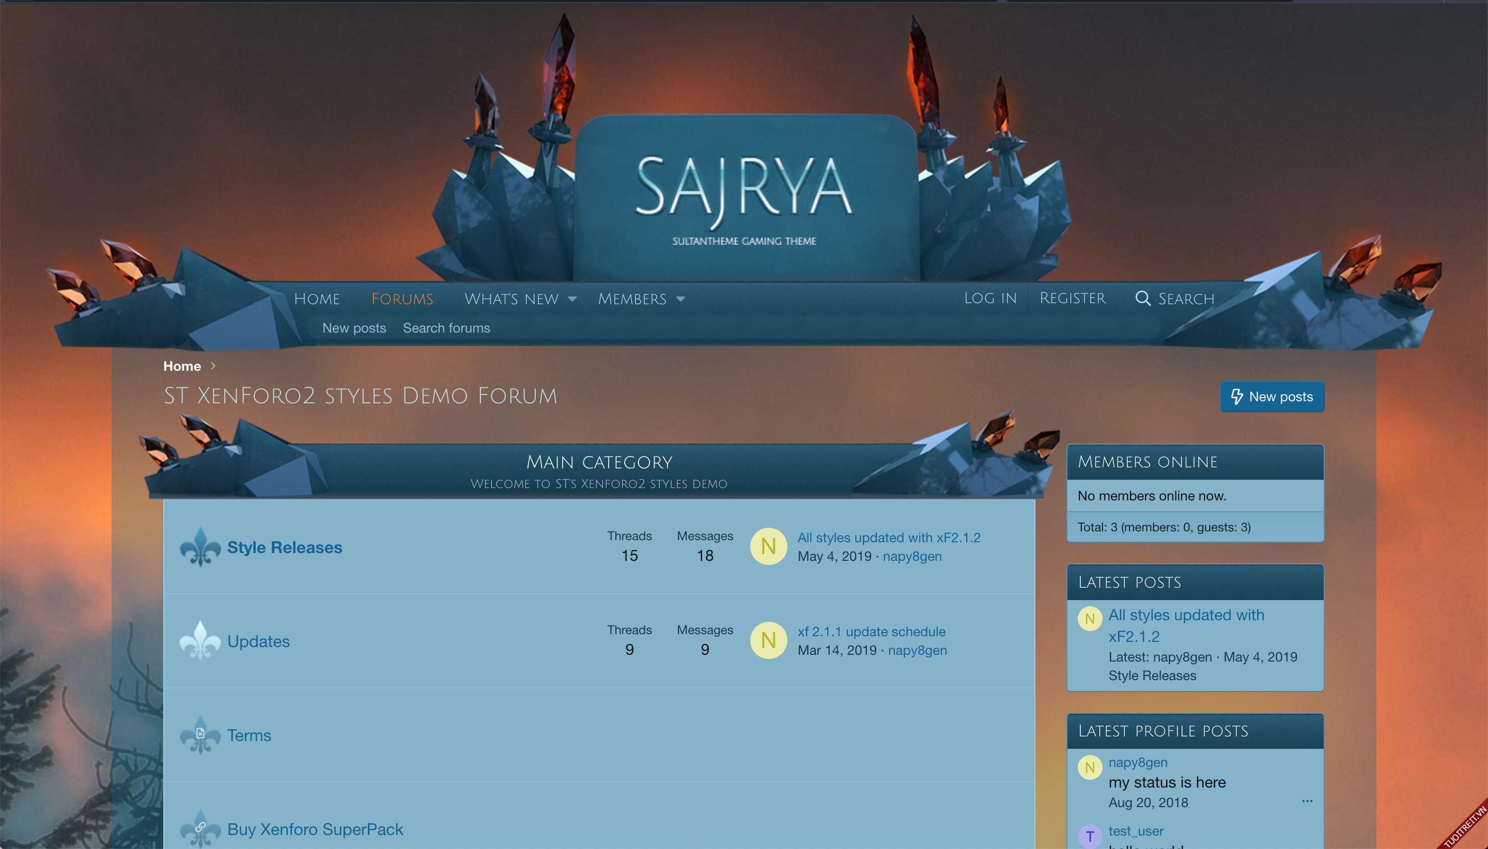Expand the What's New dropdown arrow
The image size is (1488, 849).
click(572, 299)
